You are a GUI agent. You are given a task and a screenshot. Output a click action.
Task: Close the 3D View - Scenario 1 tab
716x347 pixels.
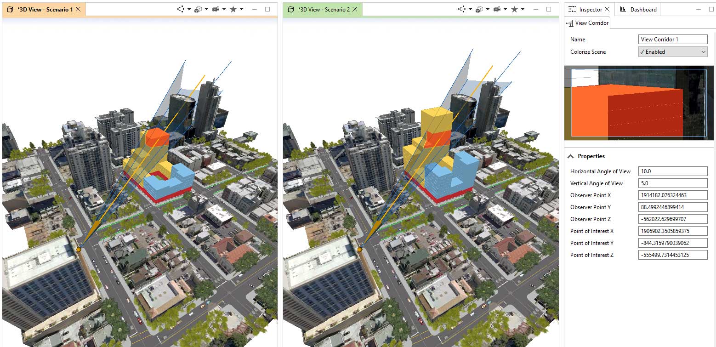(x=78, y=9)
